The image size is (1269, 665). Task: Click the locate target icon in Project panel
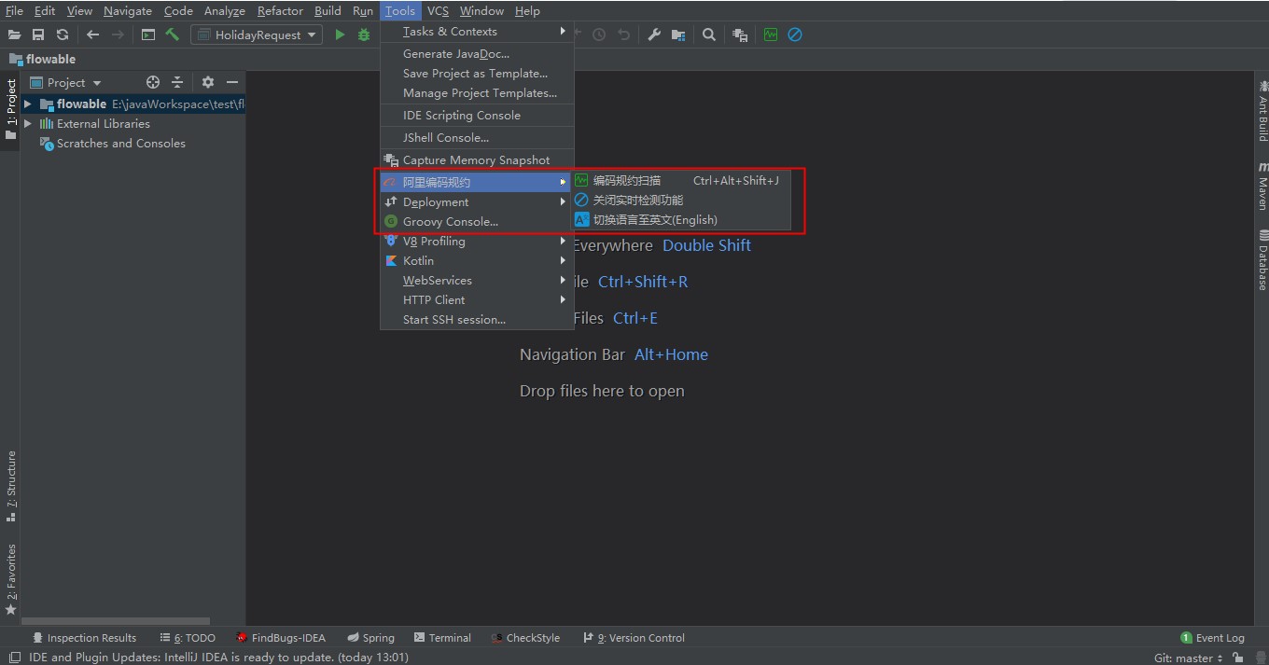pos(153,82)
